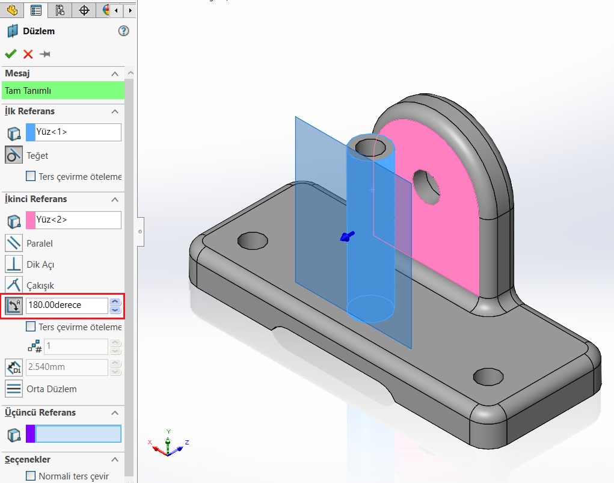
Task: Cancel the plane with the red X
Action: (x=28, y=54)
